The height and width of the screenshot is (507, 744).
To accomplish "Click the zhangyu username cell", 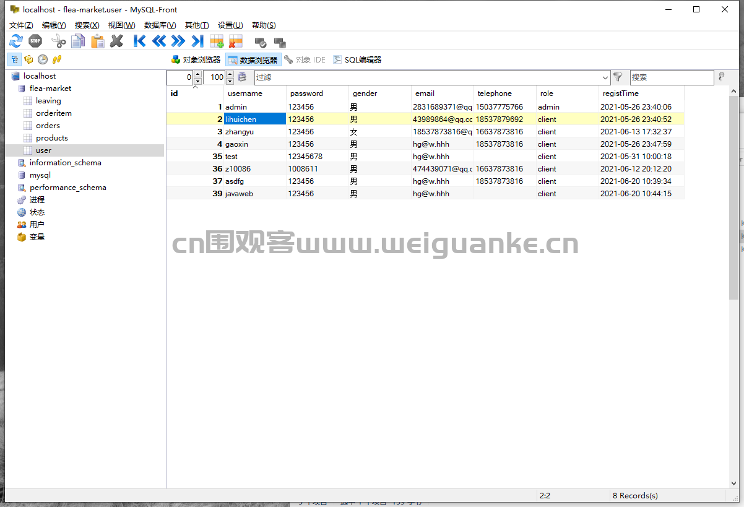I will (255, 132).
